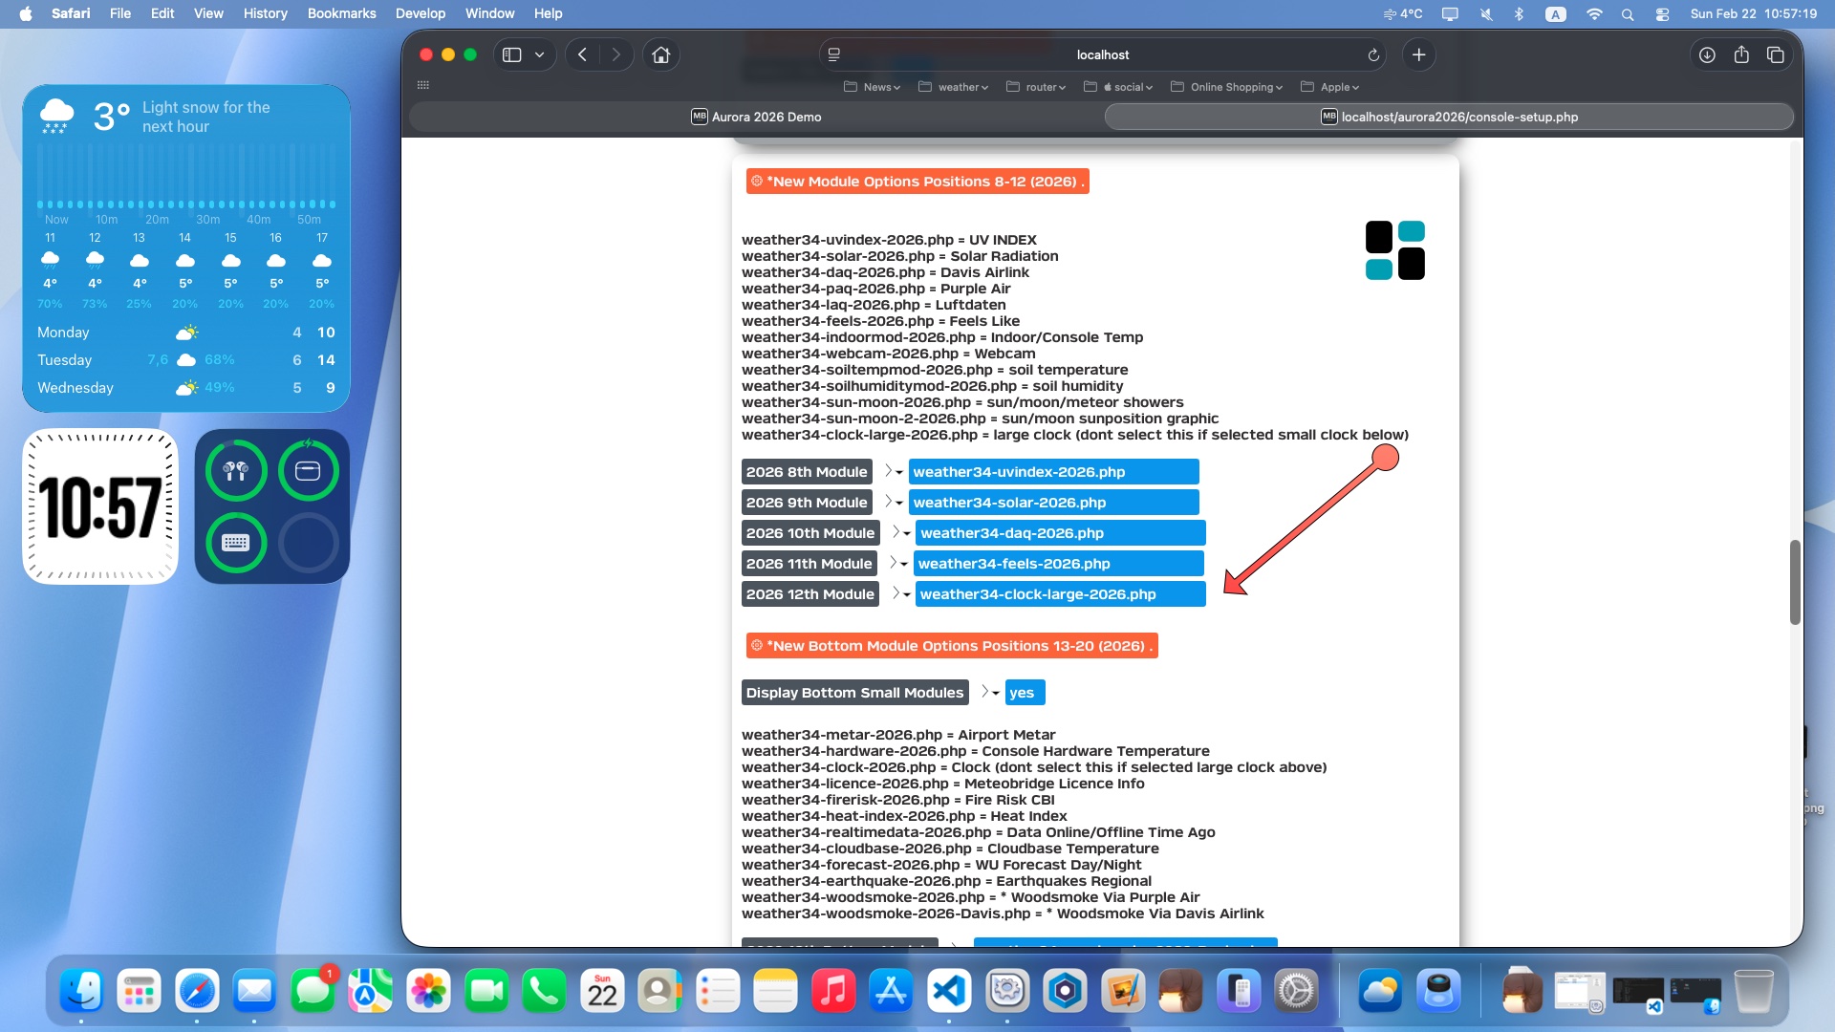Open the Develop menu
The width and height of the screenshot is (1835, 1032).
420,13
